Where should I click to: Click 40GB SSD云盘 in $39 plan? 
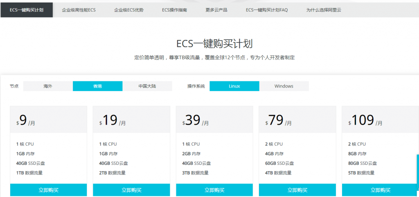coord(196,163)
